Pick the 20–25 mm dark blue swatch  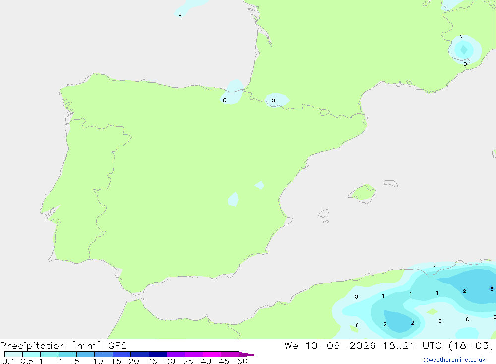coord(140,354)
